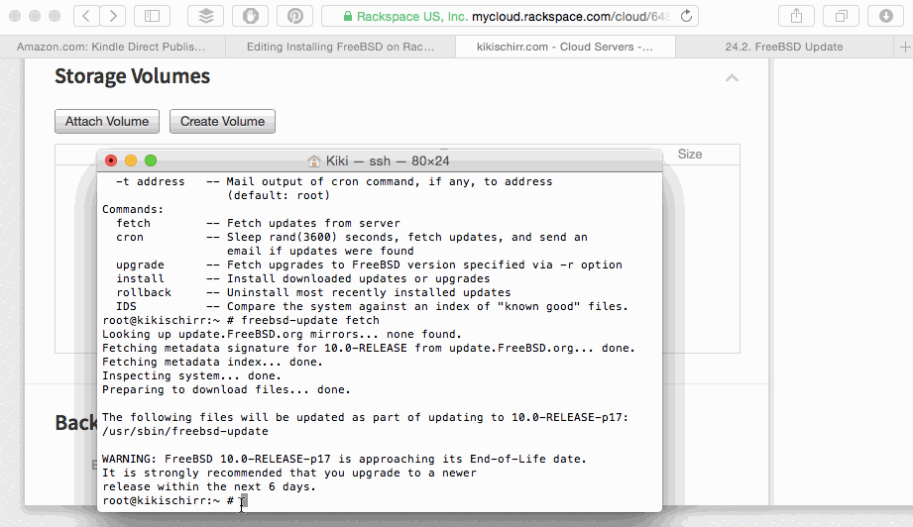
Task: Click the 'freebsd-update fetch' command line
Action: [241, 321]
